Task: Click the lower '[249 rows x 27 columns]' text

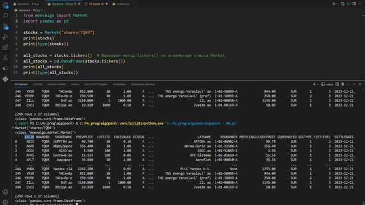Action: click(36, 196)
